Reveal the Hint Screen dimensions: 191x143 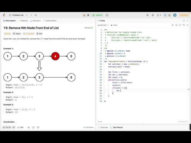(x=39, y=34)
